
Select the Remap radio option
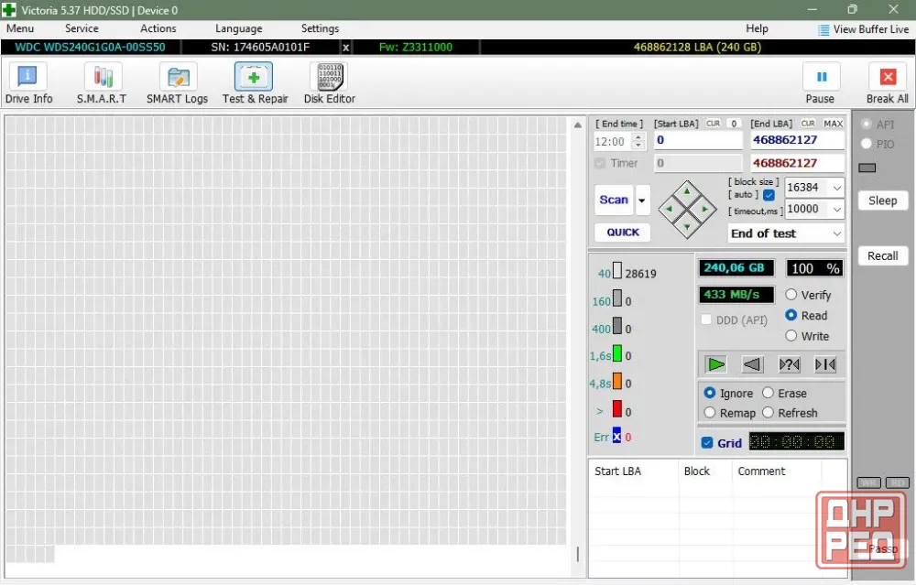[710, 413]
